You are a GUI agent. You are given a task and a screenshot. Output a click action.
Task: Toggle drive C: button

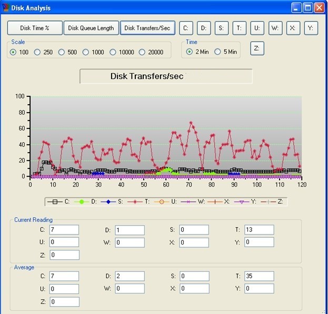(x=186, y=28)
